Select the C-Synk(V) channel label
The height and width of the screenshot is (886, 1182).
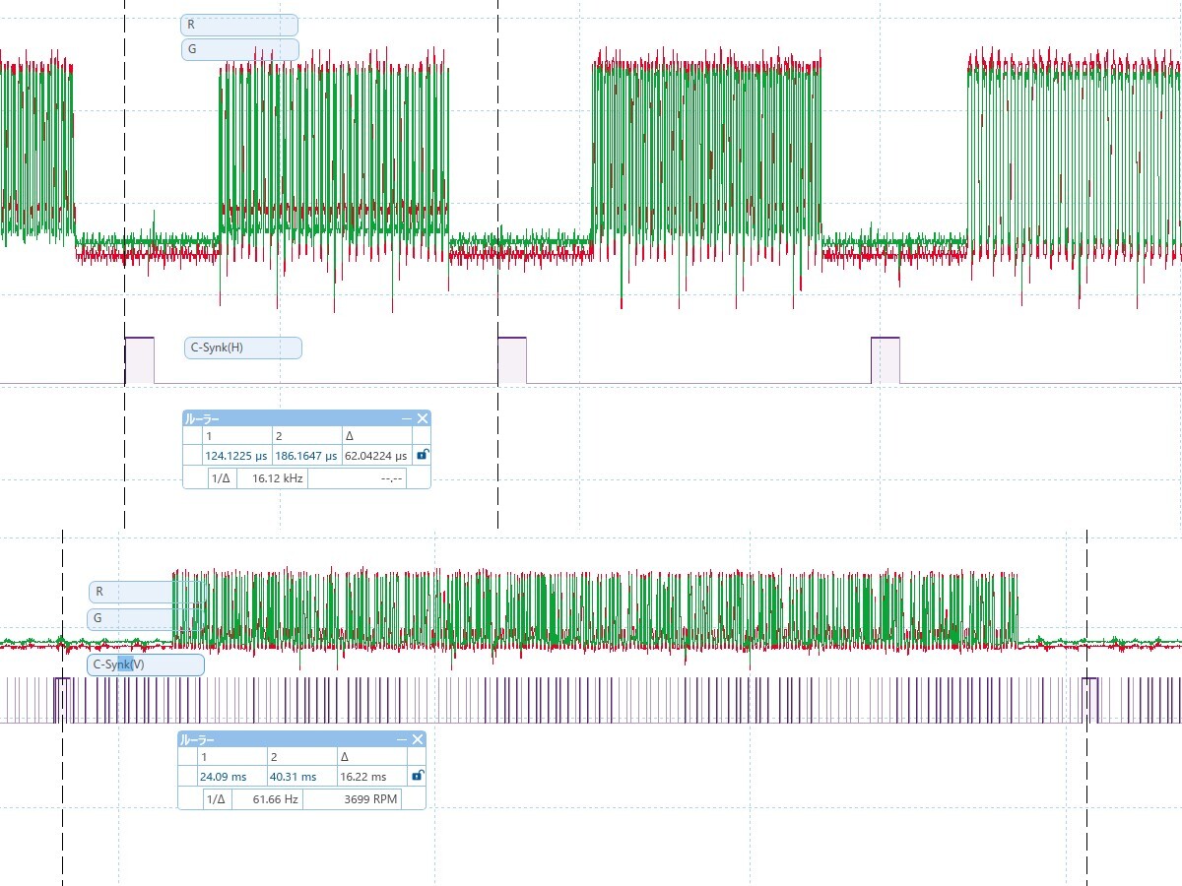[146, 665]
